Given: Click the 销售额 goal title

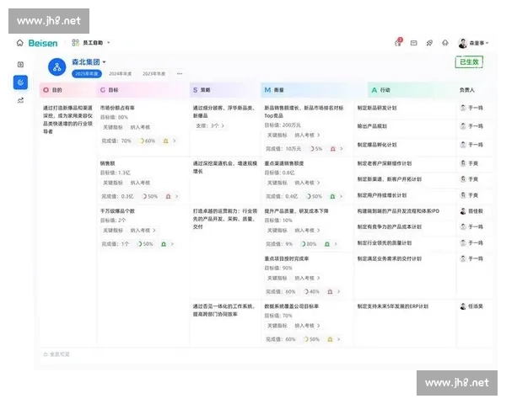Looking at the screenshot, I should tap(107, 163).
